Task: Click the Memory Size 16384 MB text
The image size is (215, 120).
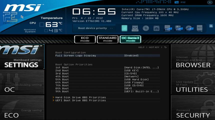Action: (140, 18)
